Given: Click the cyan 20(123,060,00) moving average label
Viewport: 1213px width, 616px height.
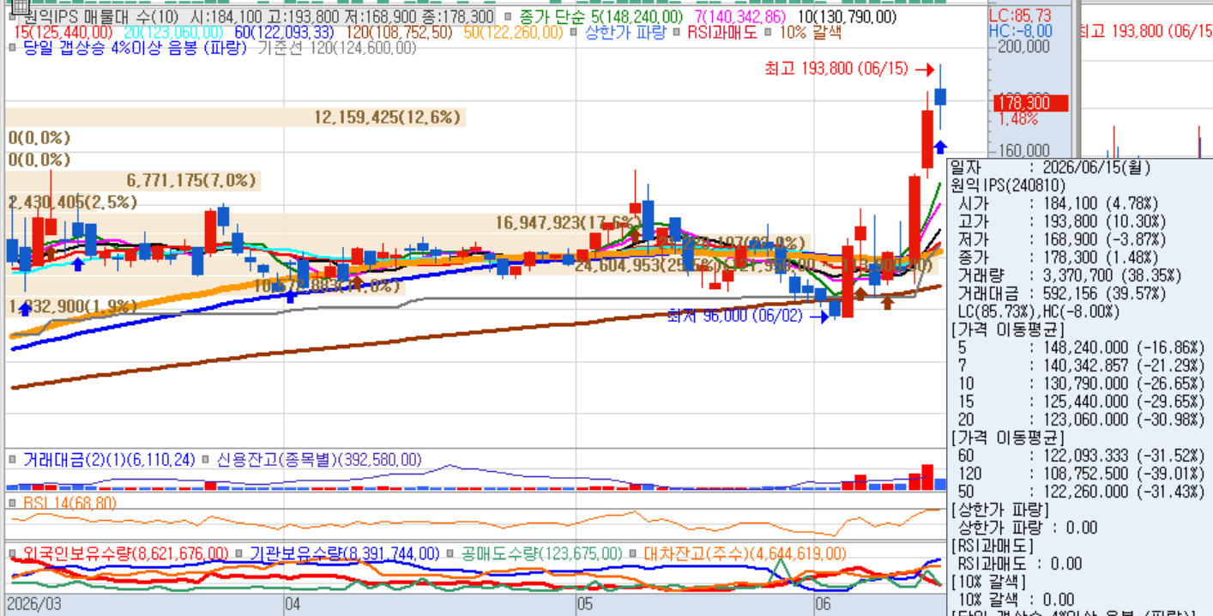Looking at the screenshot, I should (175, 33).
